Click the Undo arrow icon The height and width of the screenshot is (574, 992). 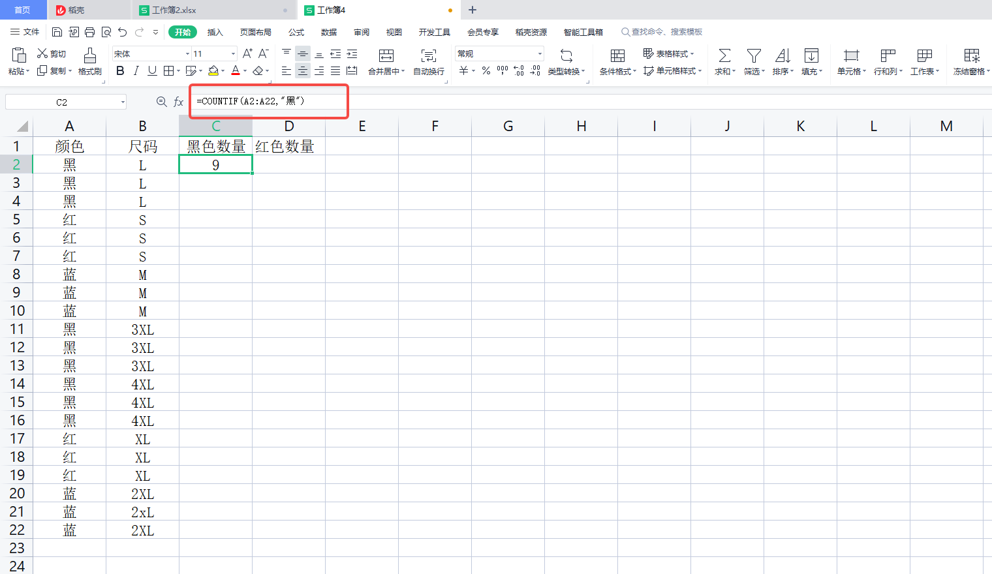click(122, 32)
